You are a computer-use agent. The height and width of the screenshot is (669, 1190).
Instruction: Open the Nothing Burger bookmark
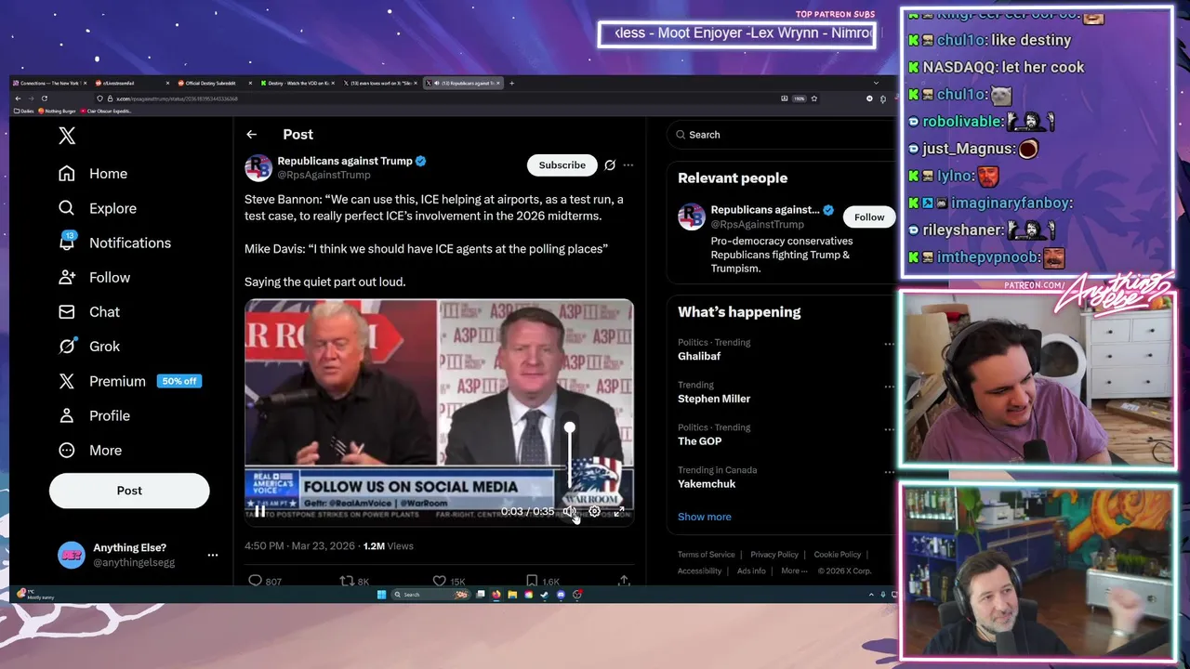(58, 111)
